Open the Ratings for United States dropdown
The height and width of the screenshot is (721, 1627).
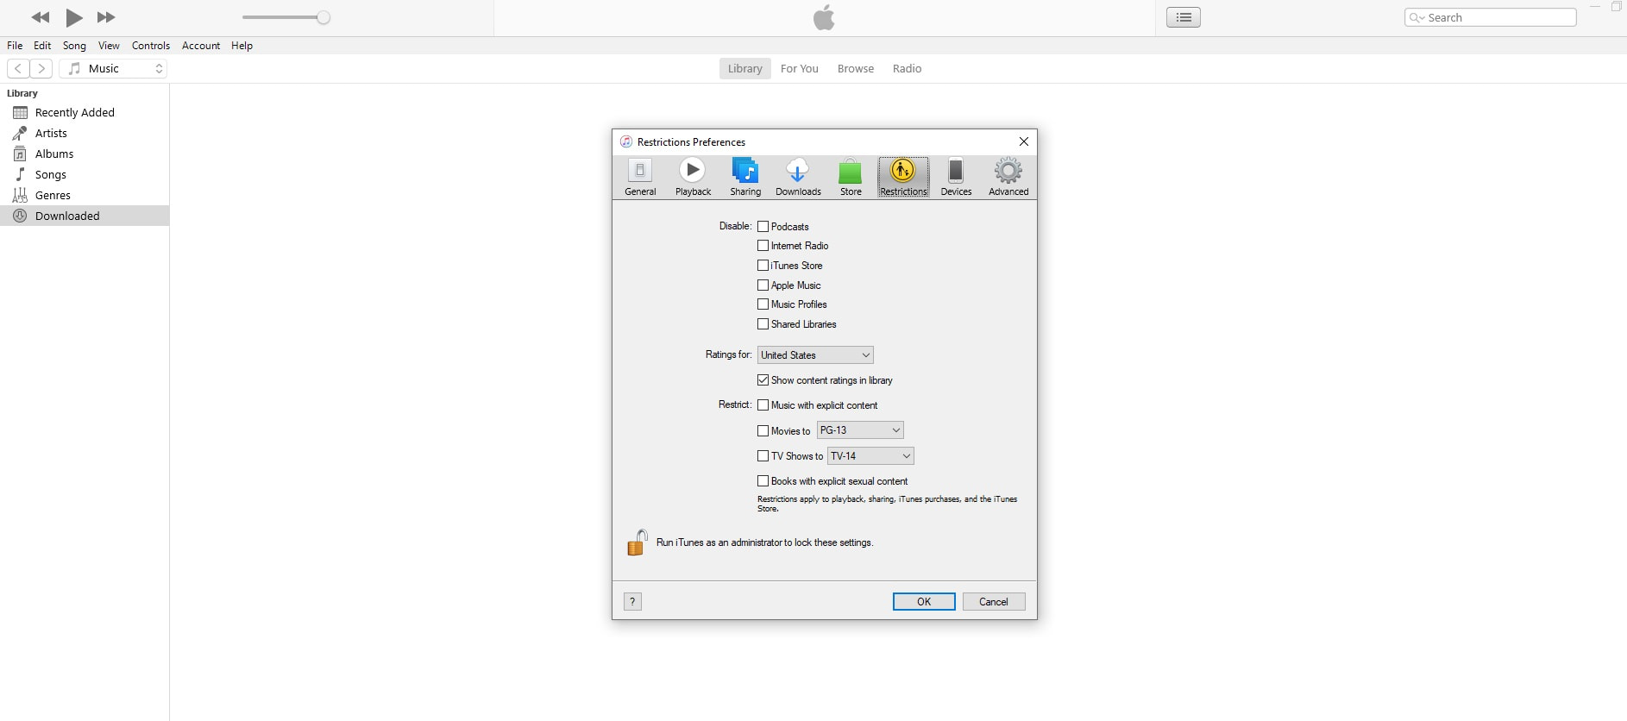click(x=815, y=355)
